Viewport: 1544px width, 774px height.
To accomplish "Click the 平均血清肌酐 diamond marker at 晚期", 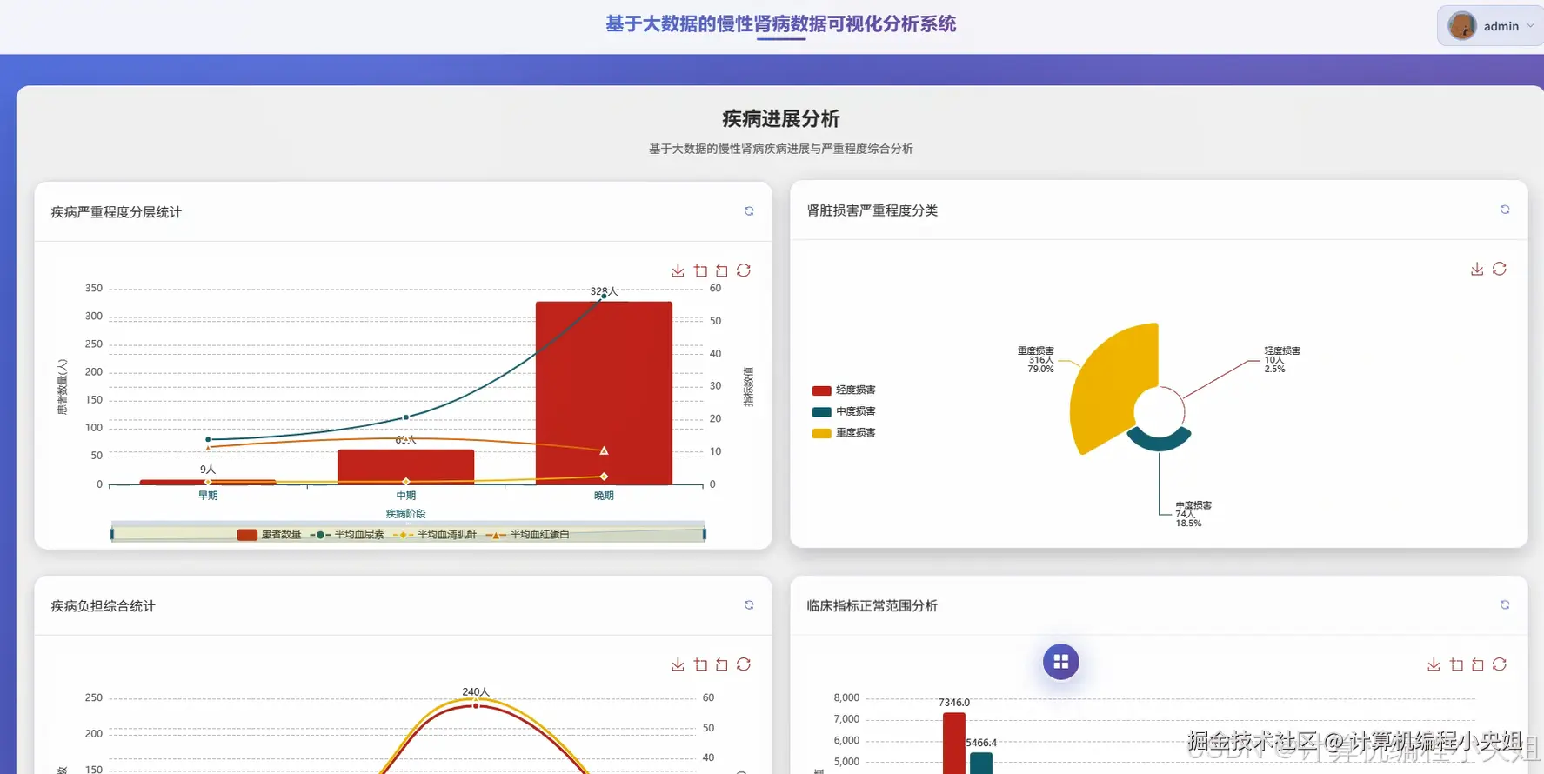I will (x=604, y=477).
